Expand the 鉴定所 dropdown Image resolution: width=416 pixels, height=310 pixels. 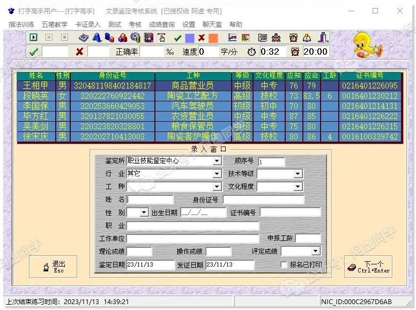point(217,161)
